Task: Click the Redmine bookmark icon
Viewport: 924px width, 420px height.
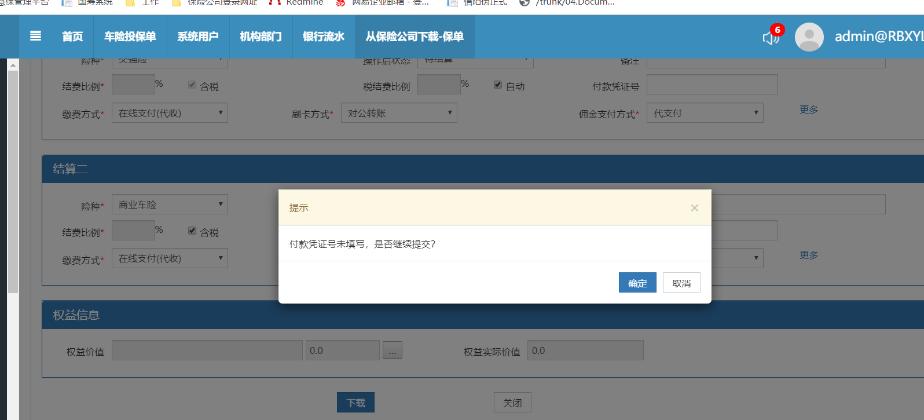Action: click(275, 2)
